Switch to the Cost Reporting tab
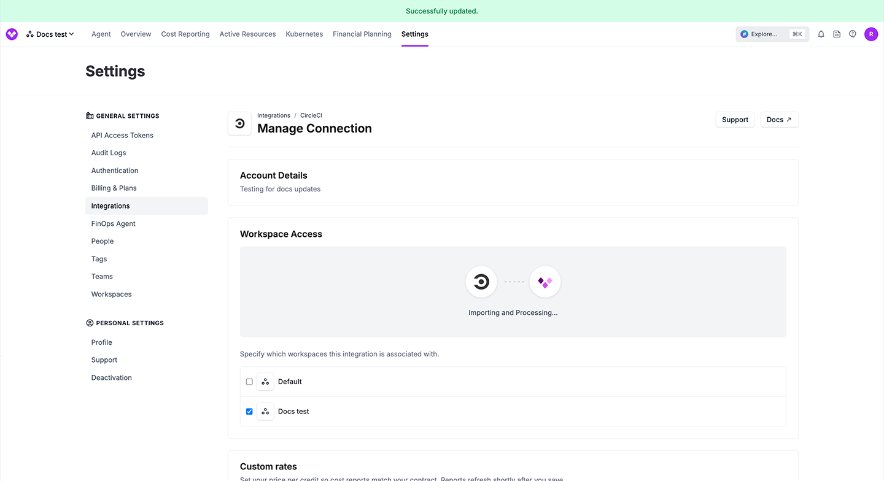884x481 pixels. tap(185, 34)
